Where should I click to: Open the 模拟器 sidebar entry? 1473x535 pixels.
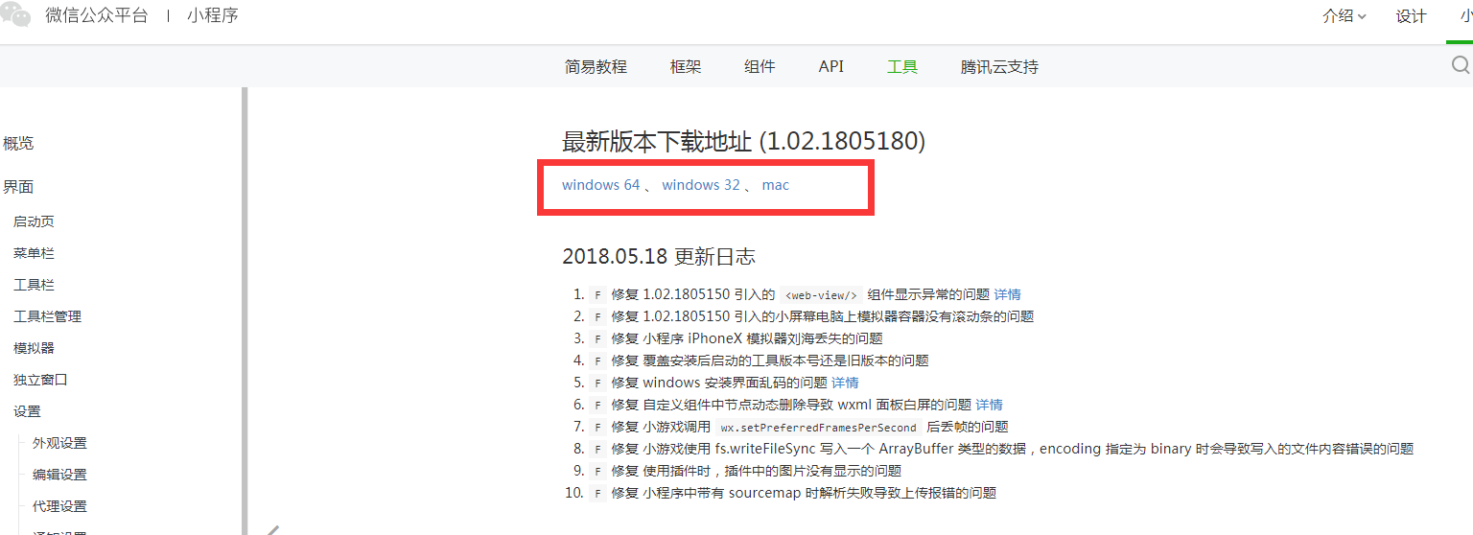coord(34,348)
